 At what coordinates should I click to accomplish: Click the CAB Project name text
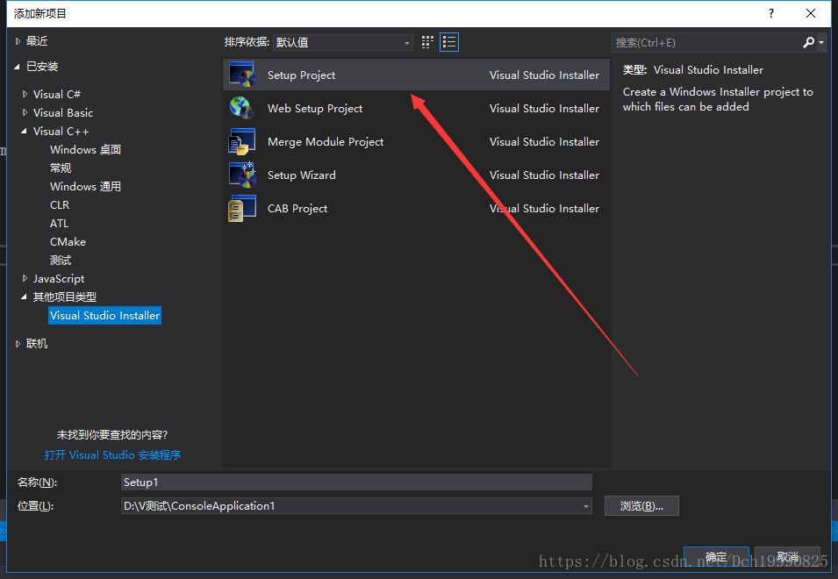point(297,209)
